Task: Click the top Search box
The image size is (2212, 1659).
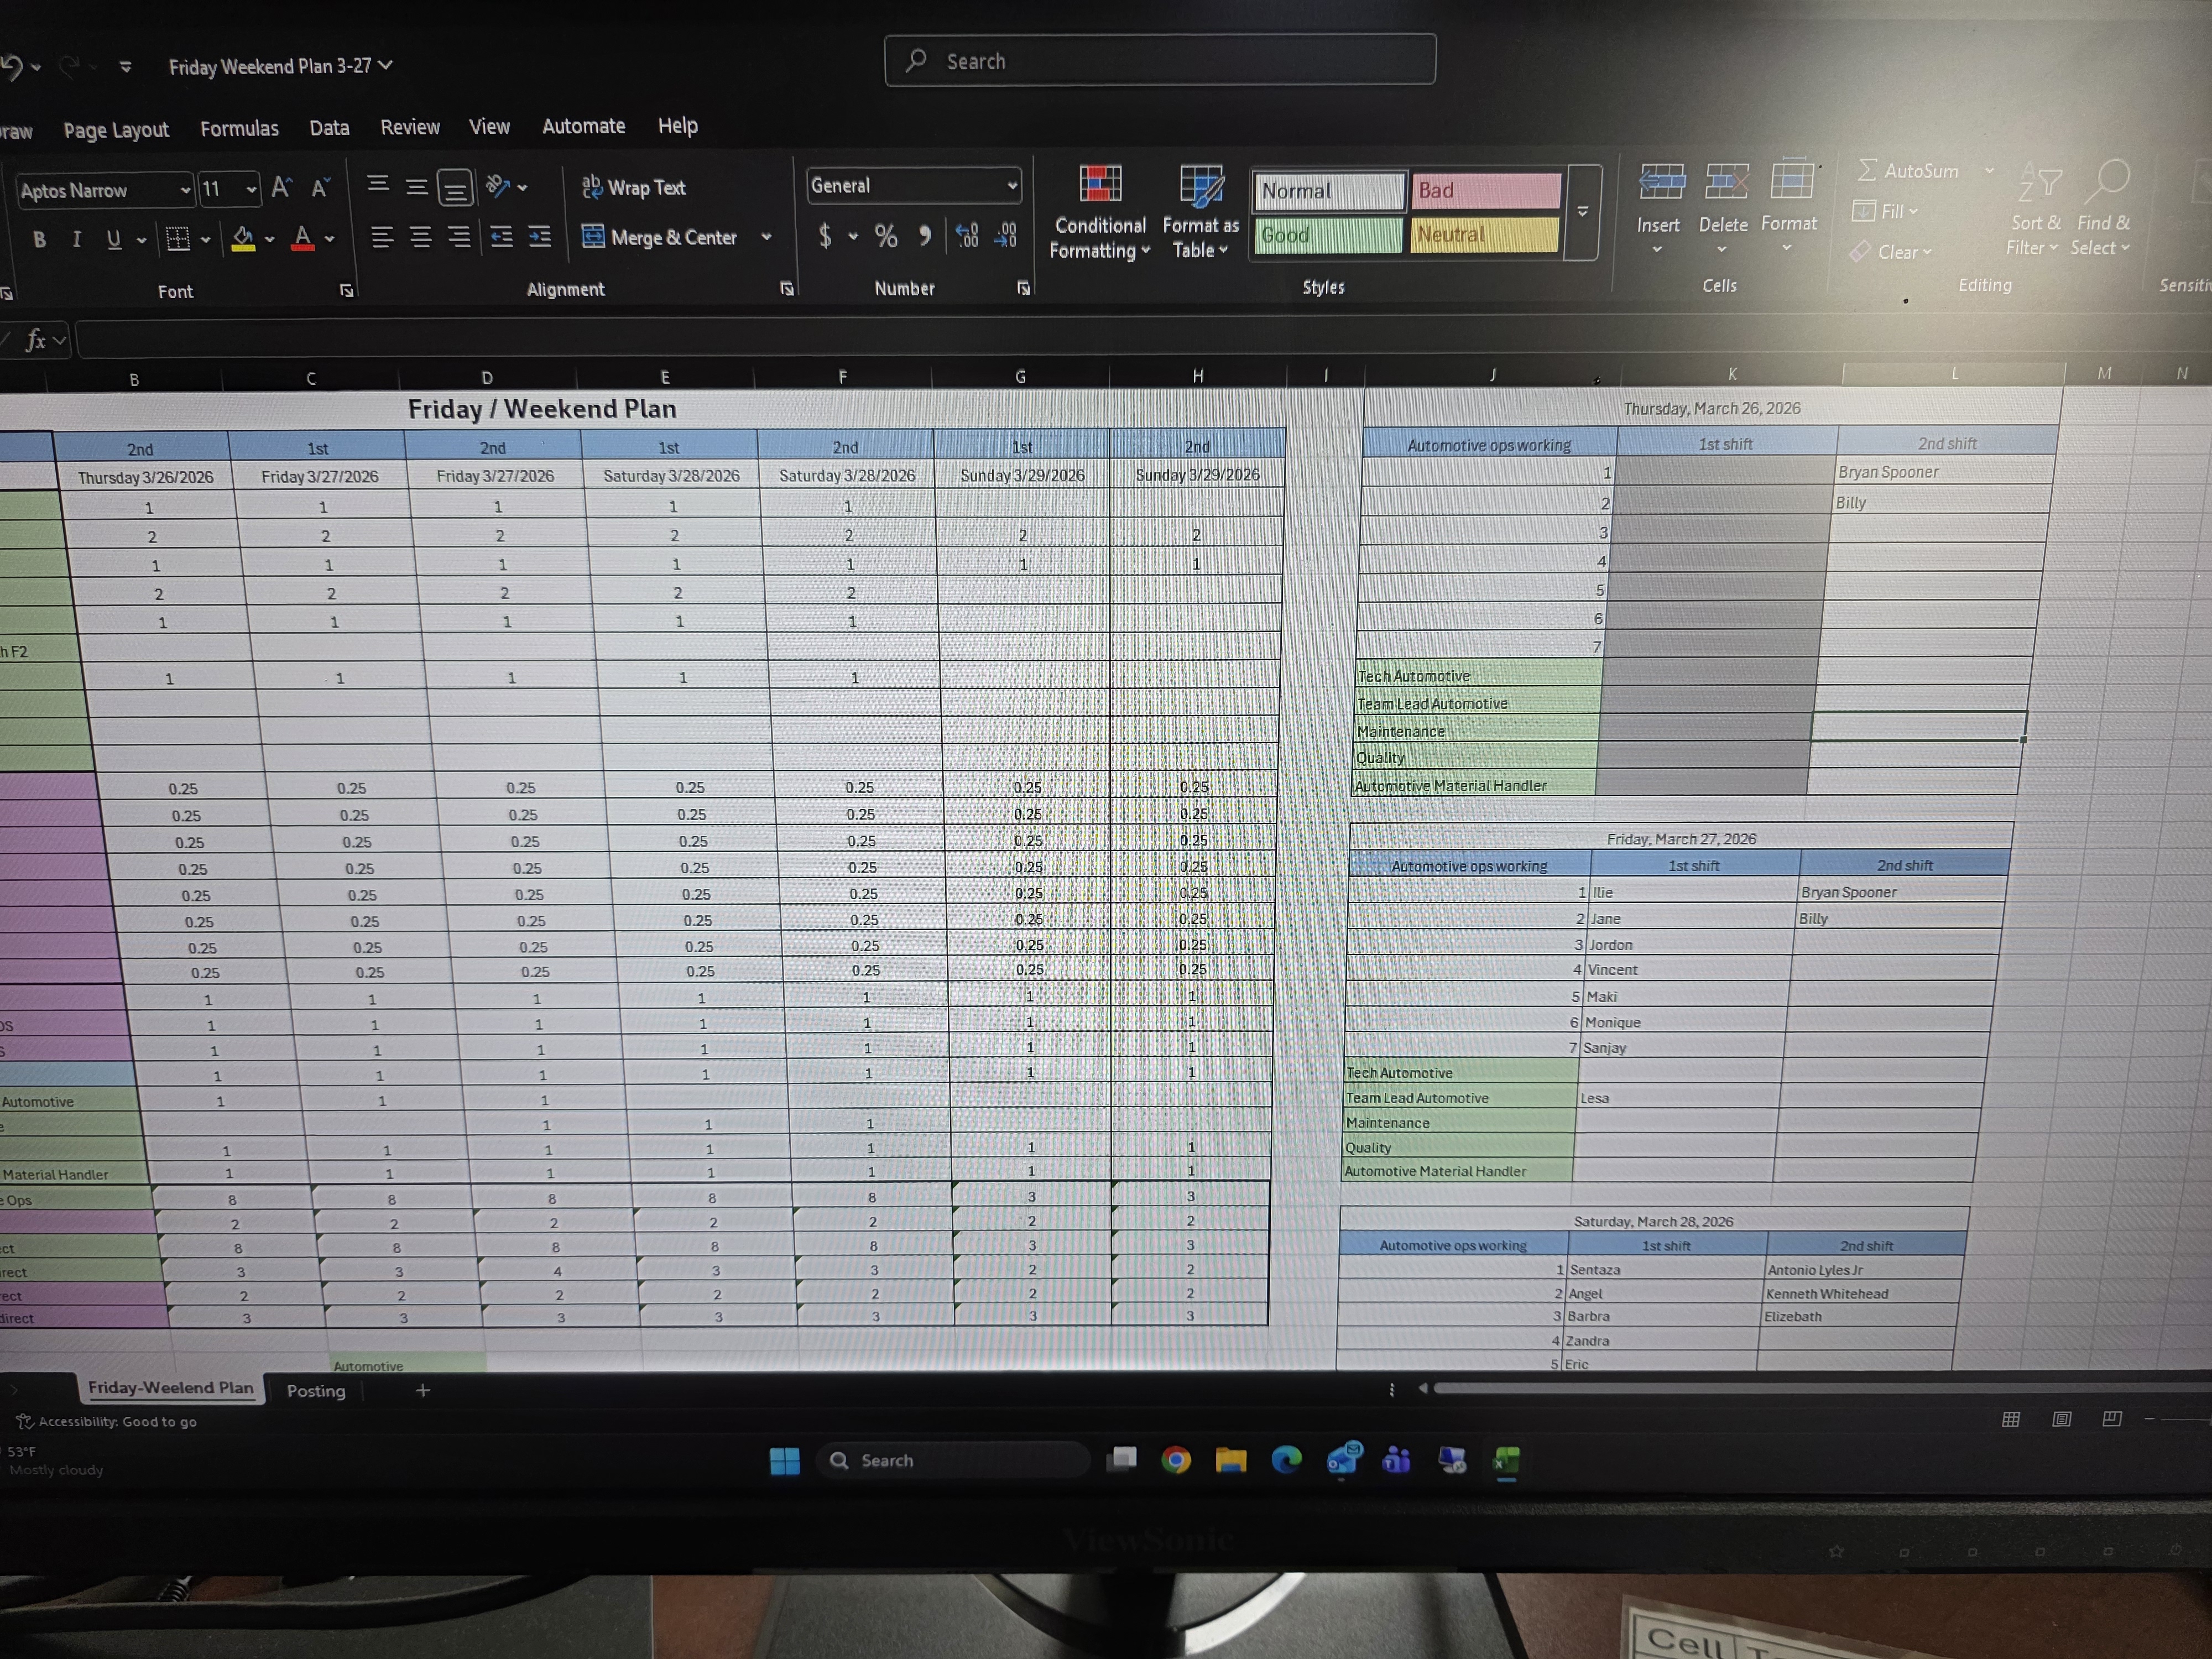Action: click(1160, 61)
